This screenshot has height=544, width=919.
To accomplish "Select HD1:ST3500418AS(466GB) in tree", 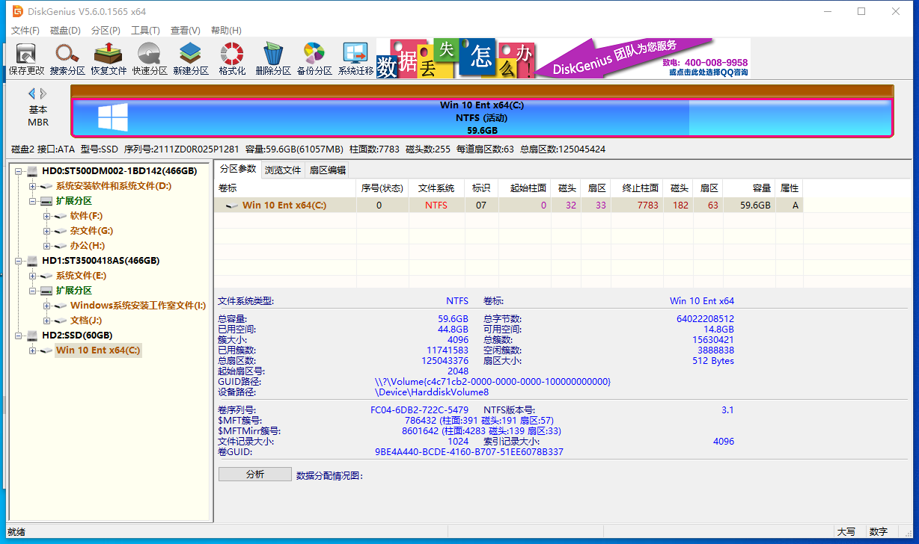I will click(x=100, y=261).
